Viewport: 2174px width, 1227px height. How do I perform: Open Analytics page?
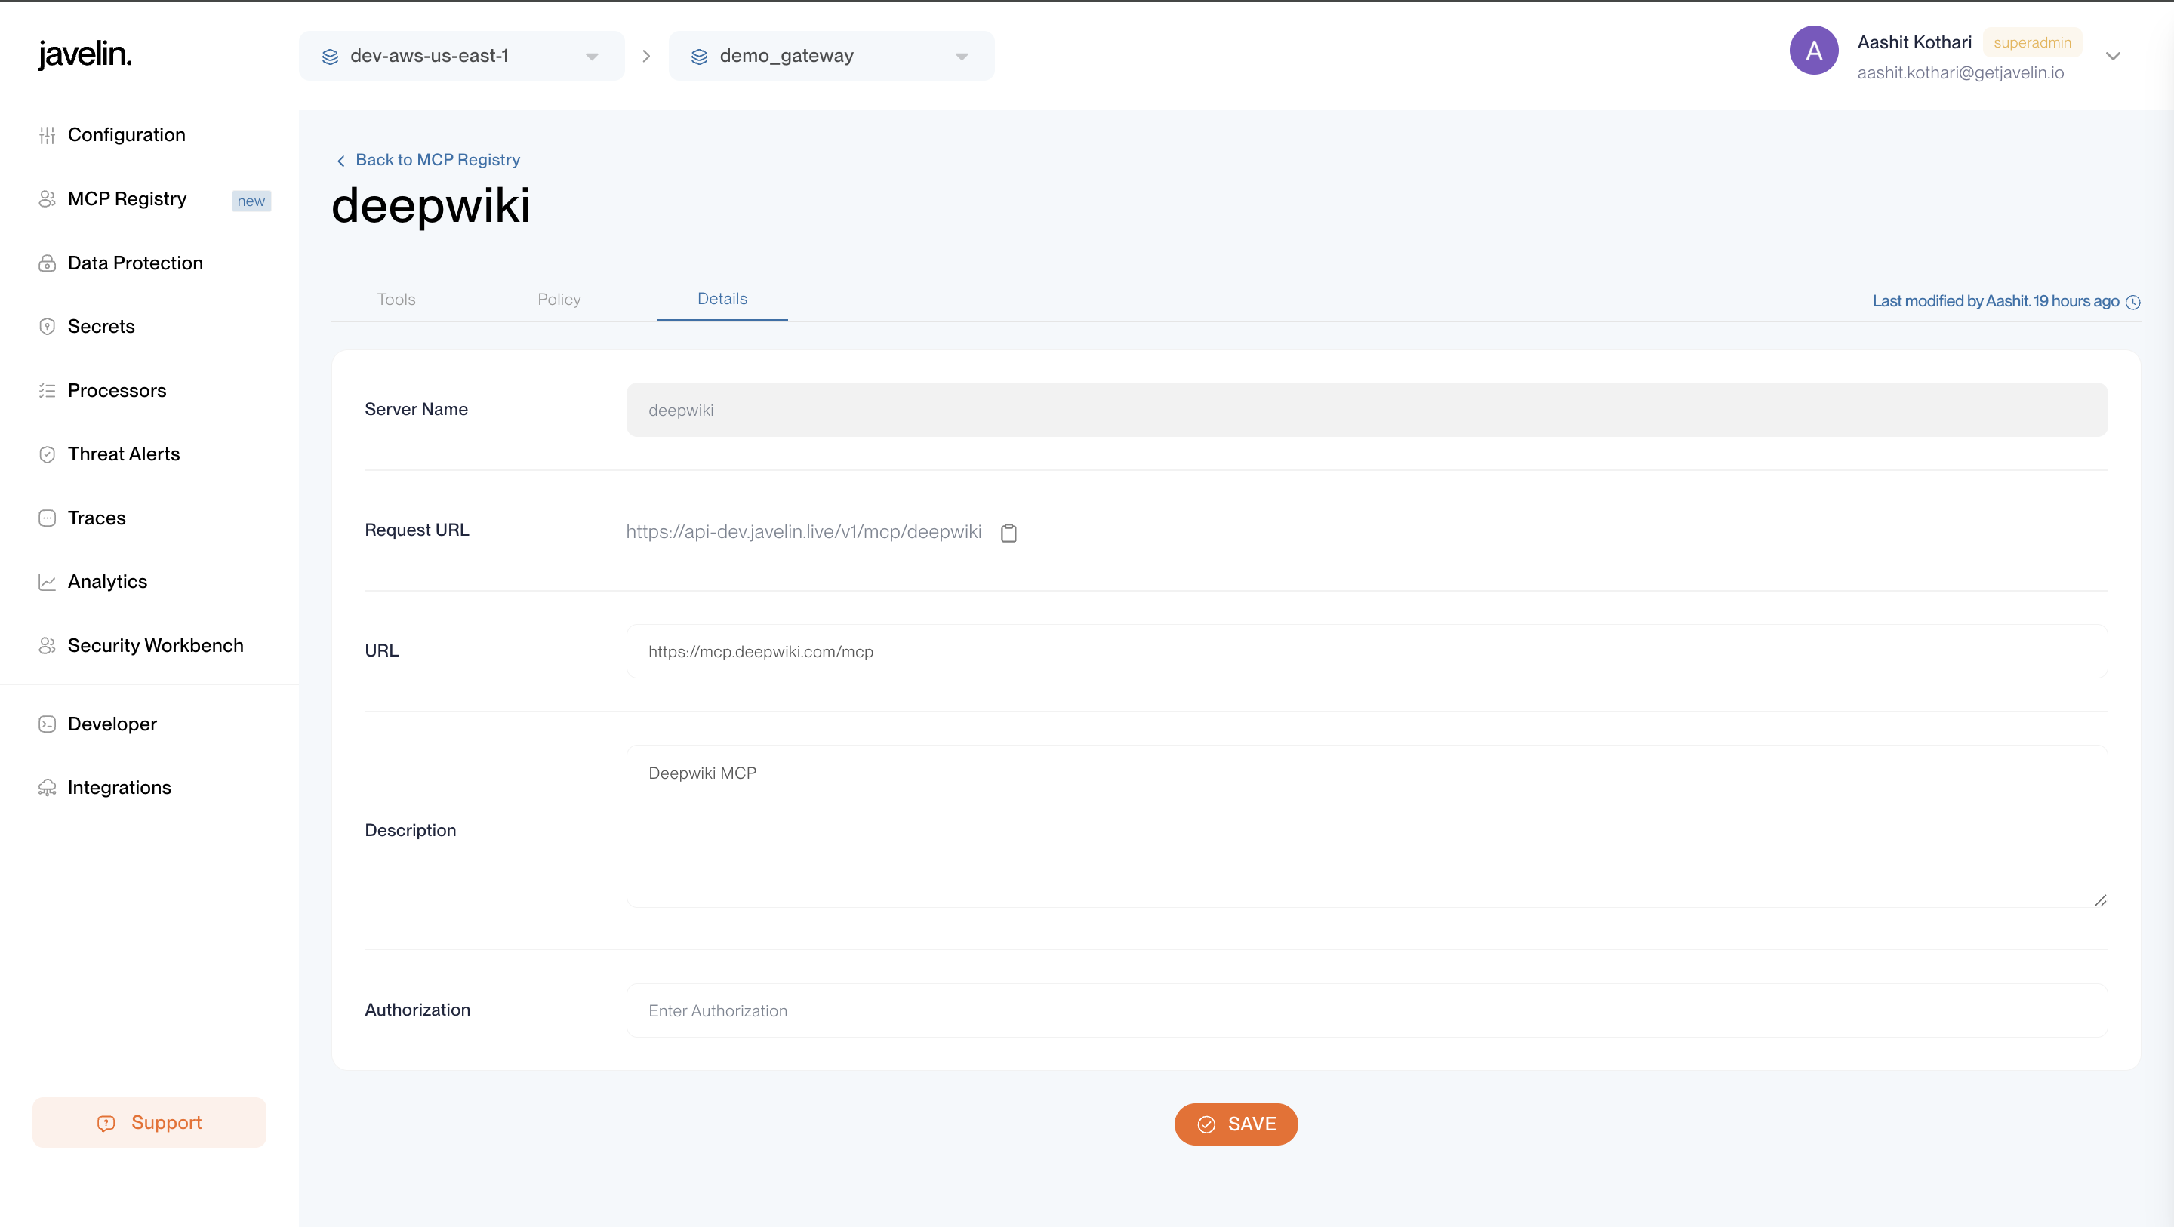pyautogui.click(x=107, y=582)
